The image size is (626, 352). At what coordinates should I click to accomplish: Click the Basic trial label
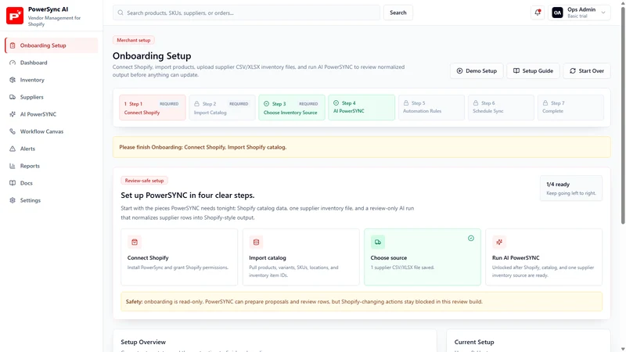577,16
